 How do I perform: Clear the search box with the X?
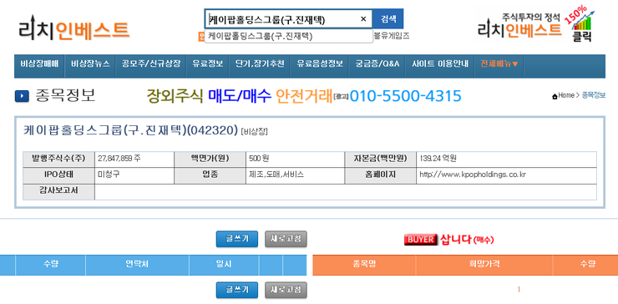click(363, 19)
